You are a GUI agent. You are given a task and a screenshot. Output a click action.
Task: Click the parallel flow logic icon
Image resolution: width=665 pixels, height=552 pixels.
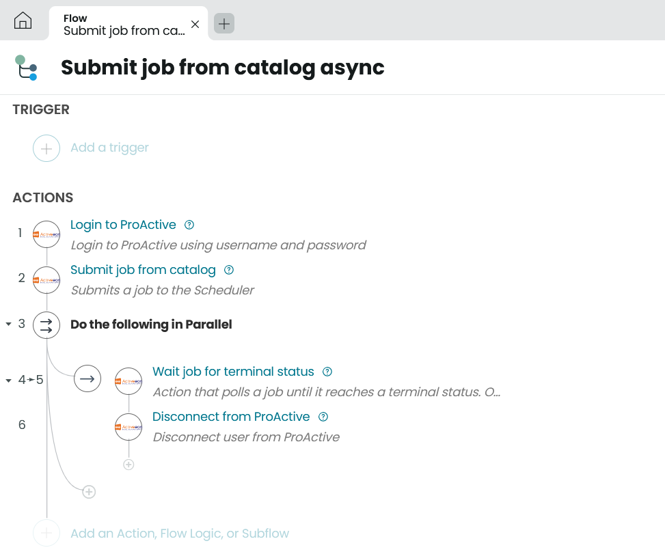tap(46, 325)
